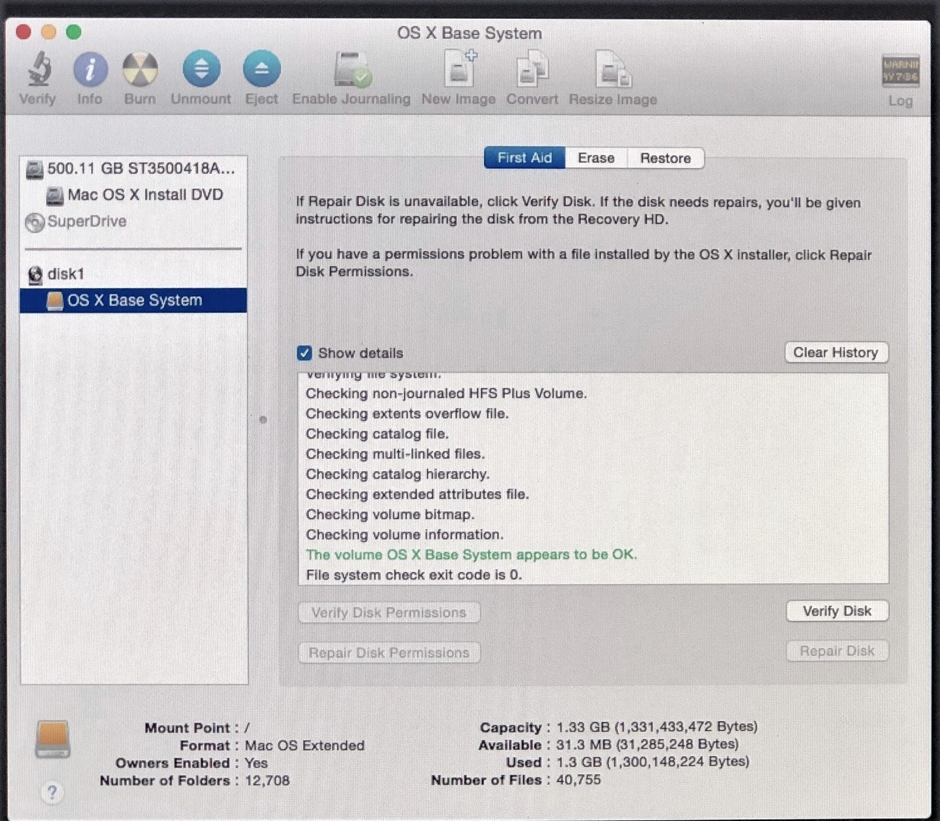Click the Enable Journaling toolbar icon

click(352, 69)
